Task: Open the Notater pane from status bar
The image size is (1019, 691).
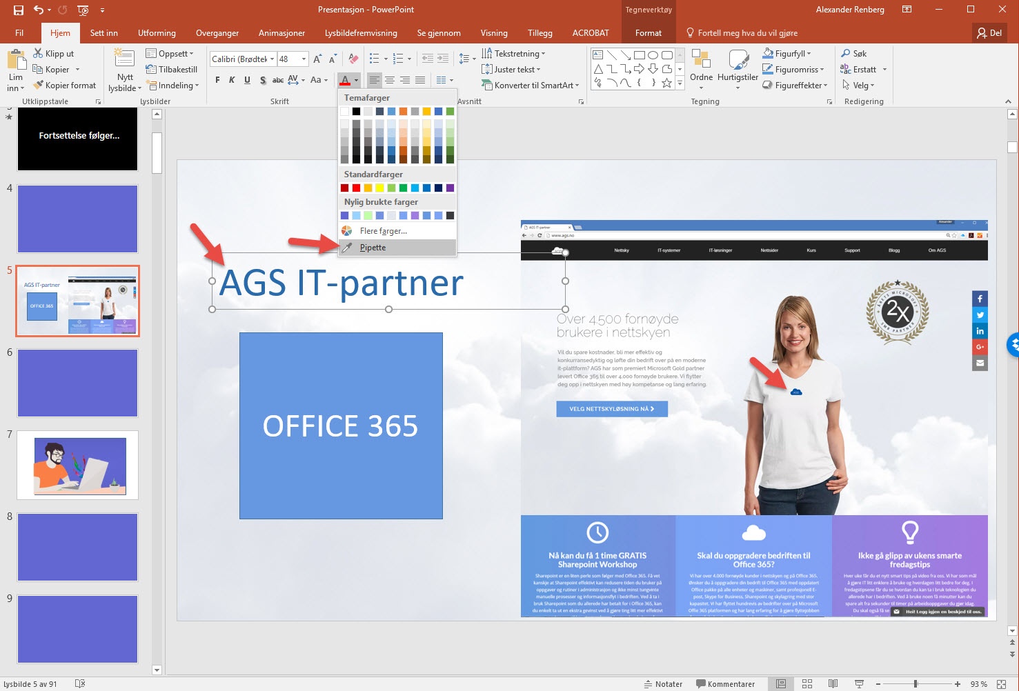Action: coord(663,684)
